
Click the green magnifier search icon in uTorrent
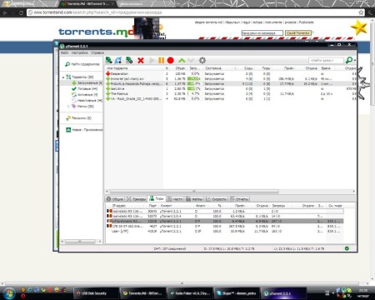pyautogui.click(x=349, y=60)
